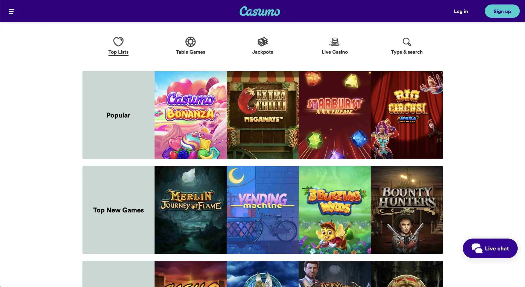Open the Casumo Bonanza game thumbnail

click(x=191, y=115)
